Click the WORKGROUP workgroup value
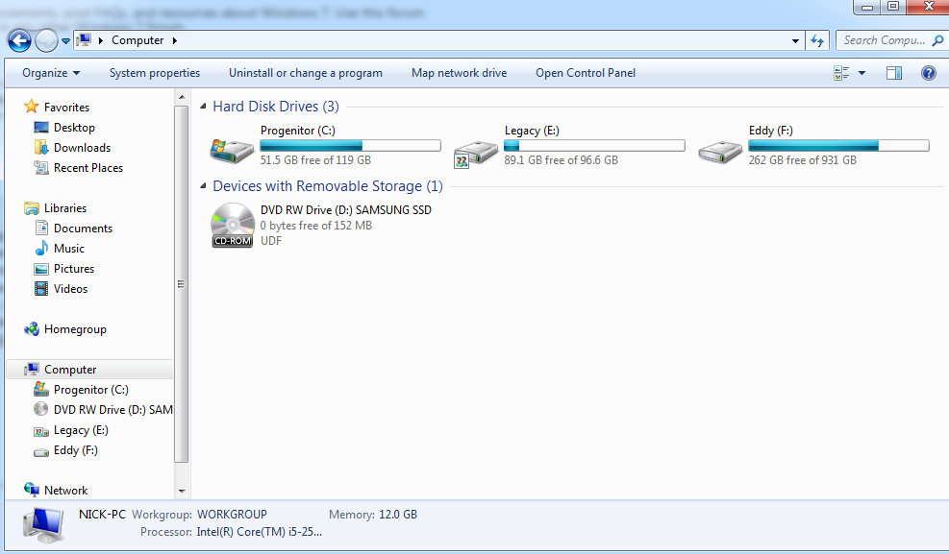Screen dimensions: 949x554 coord(232,515)
